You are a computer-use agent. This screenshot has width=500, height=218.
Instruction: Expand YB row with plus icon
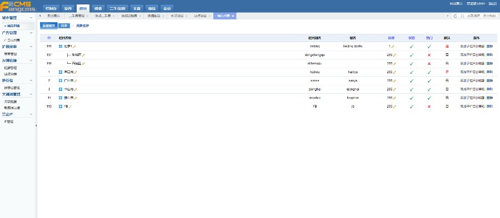tap(60, 107)
